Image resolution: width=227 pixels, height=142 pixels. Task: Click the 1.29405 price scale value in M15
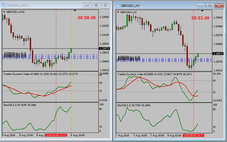[x=104, y=17]
